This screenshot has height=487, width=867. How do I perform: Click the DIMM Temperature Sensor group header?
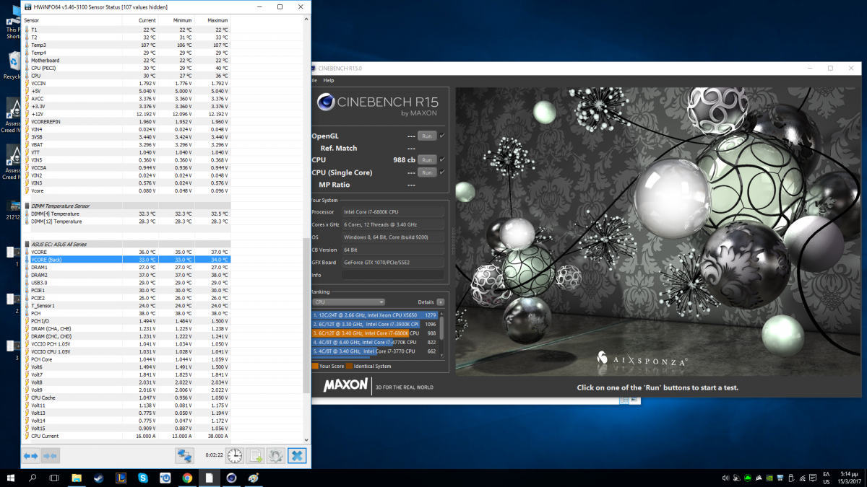tap(126, 206)
